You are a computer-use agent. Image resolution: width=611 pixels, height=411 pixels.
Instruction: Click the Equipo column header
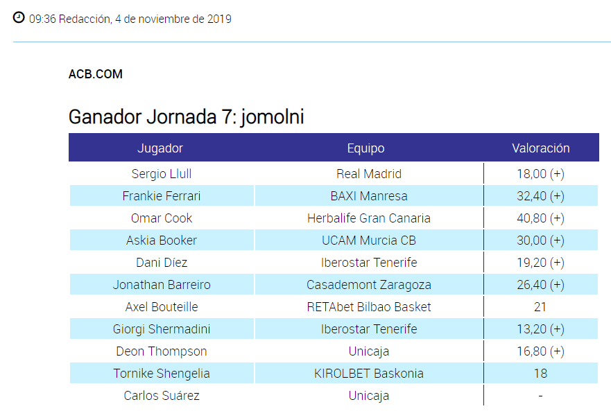tap(365, 148)
